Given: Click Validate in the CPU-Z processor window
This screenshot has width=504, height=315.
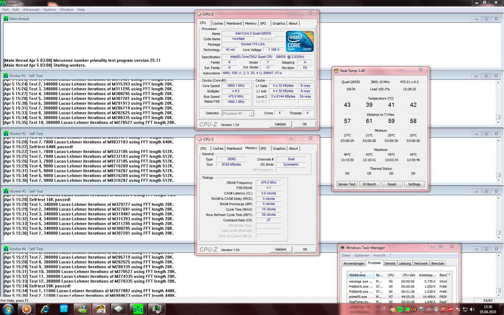Looking at the screenshot, I should [280, 124].
